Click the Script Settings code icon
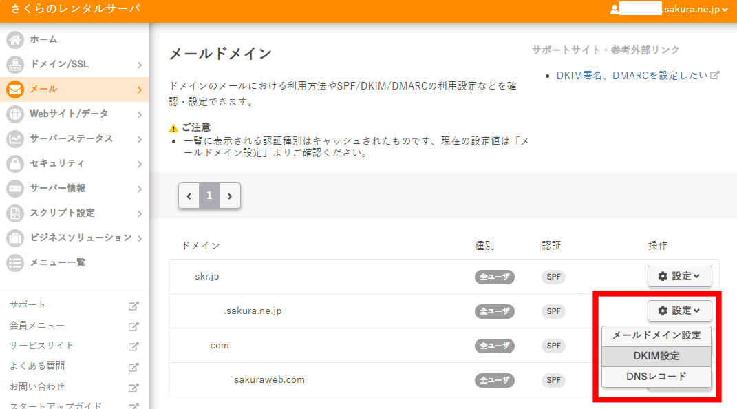Screen dimensions: 737x409 click(x=15, y=213)
